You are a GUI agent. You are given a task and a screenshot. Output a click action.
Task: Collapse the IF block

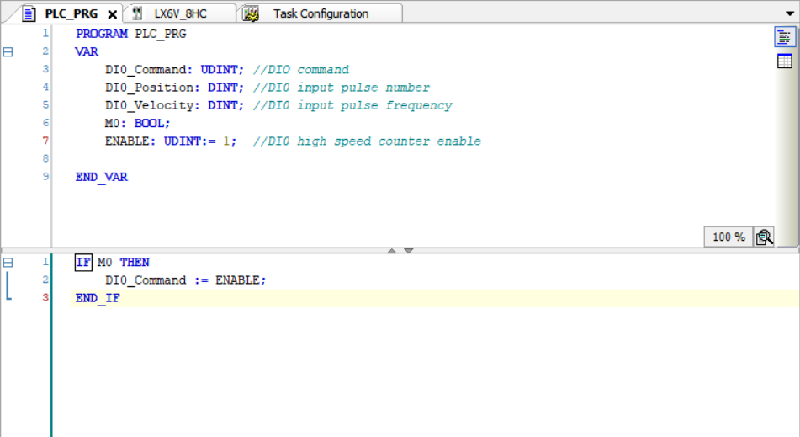coord(8,263)
